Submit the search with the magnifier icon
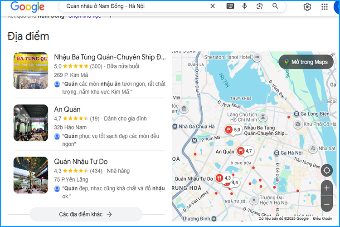 [275, 6]
